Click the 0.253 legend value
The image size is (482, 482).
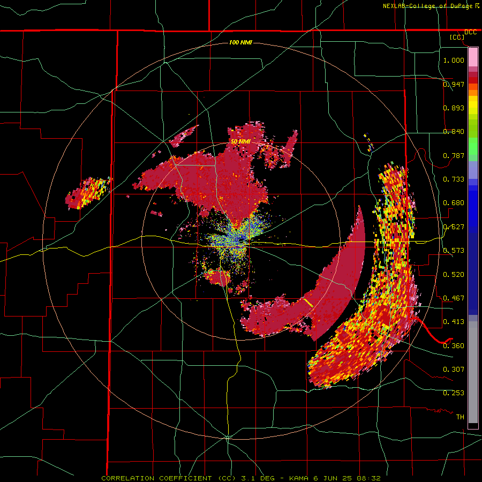coord(454,393)
